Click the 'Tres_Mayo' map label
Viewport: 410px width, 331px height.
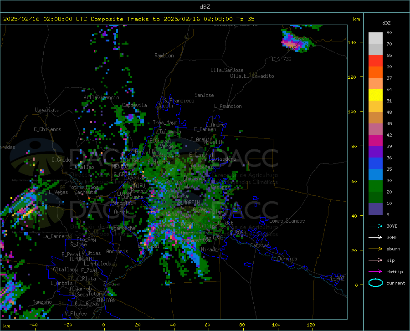tap(165, 122)
